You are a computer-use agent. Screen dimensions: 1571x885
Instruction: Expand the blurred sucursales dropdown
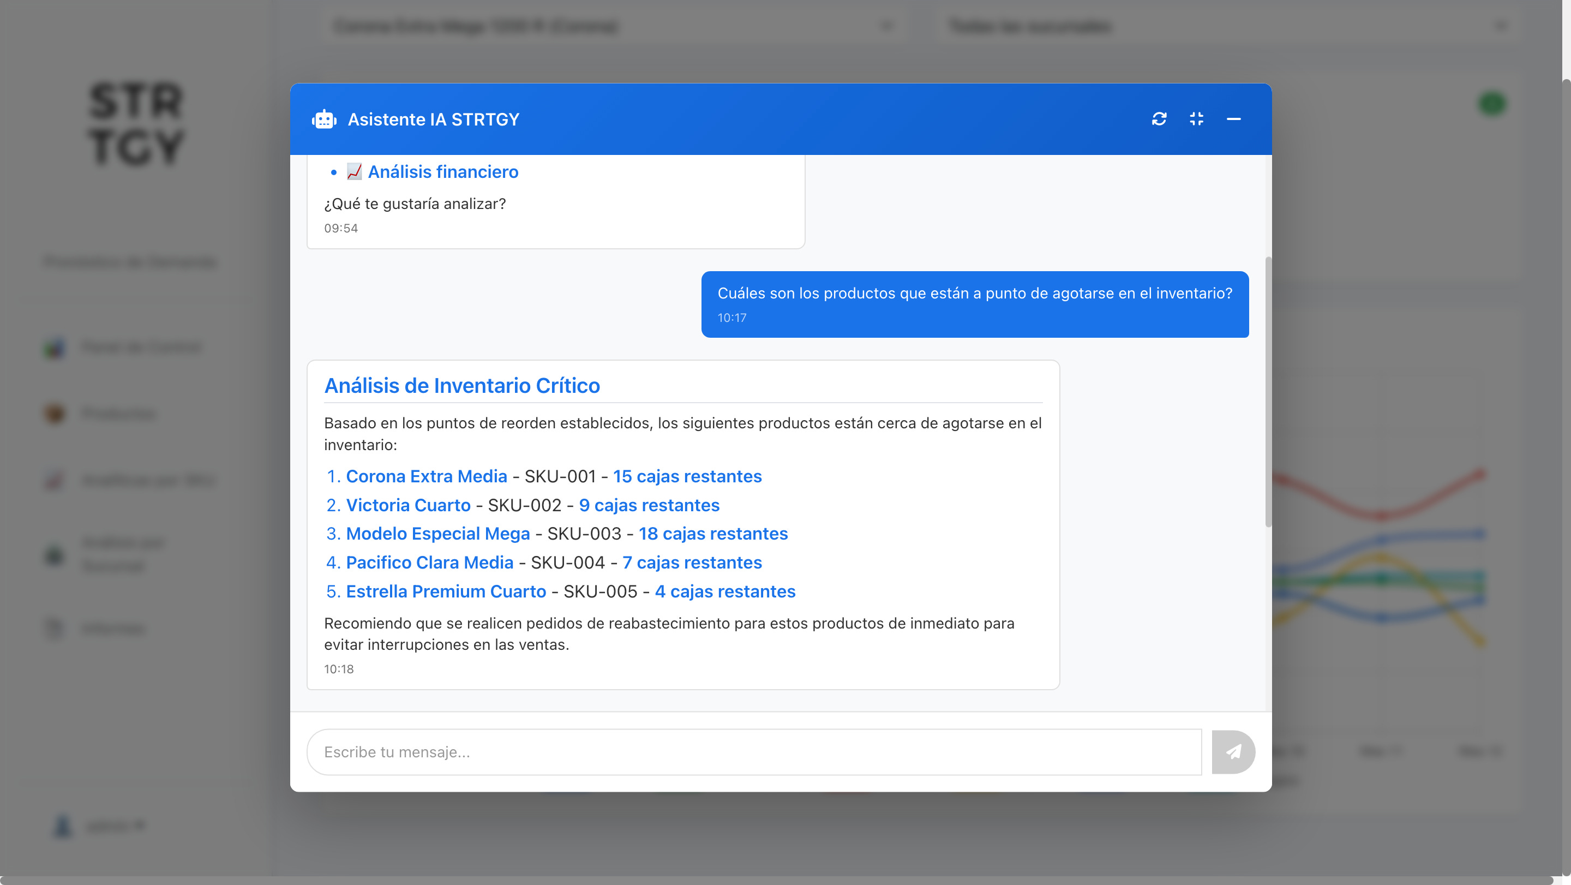1227,26
